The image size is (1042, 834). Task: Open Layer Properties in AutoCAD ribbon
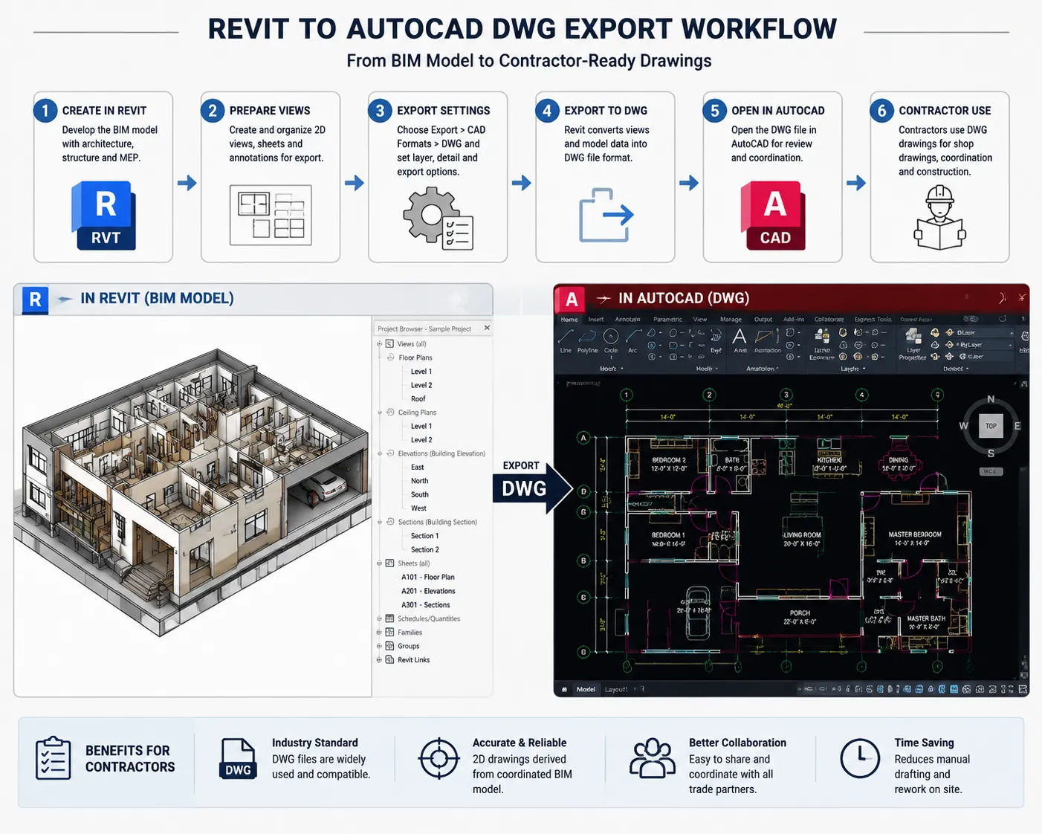coord(913,345)
